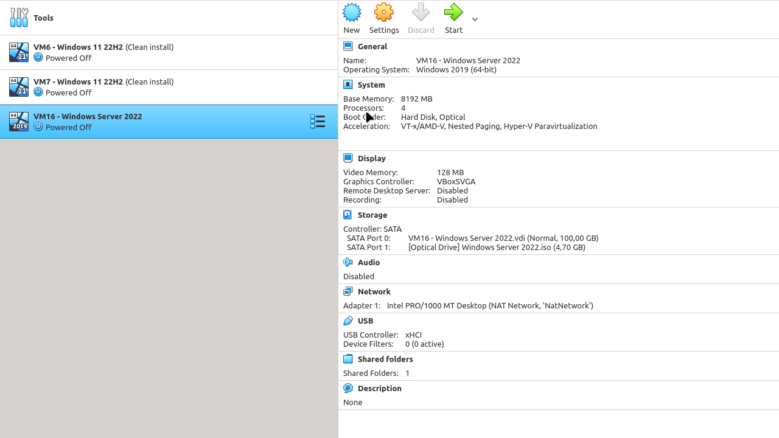Screen dimensions: 779x438
Task: Select the Tools label in sidebar
Action: pyautogui.click(x=43, y=18)
